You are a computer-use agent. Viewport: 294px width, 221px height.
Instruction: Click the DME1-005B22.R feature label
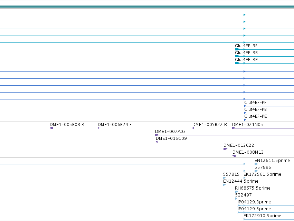click(x=210, y=125)
